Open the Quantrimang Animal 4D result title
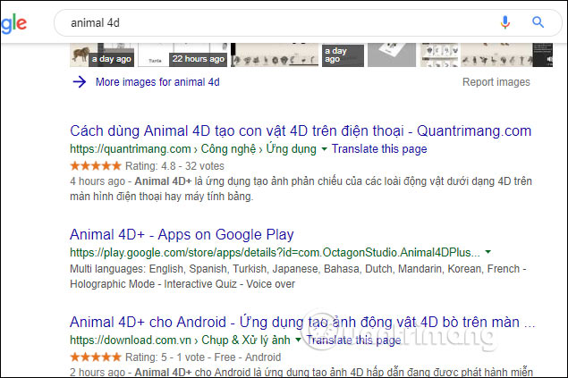 pos(301,131)
